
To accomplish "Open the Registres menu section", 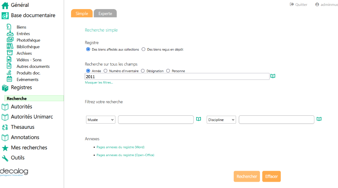I will pyautogui.click(x=21, y=88).
